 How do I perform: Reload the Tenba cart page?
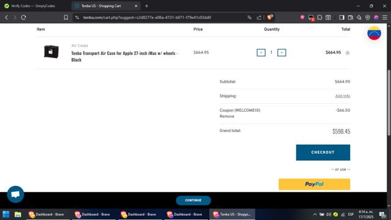pos(24,18)
